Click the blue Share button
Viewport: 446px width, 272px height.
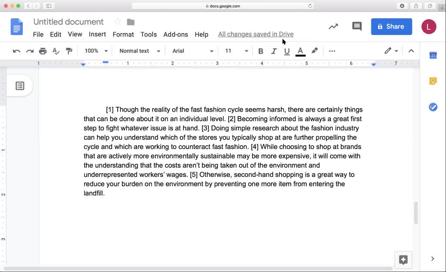391,27
